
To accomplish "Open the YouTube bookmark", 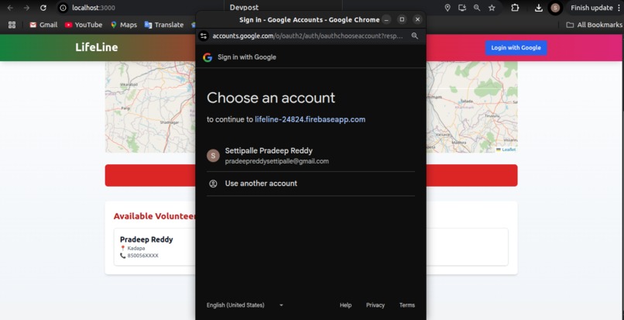I will click(84, 25).
